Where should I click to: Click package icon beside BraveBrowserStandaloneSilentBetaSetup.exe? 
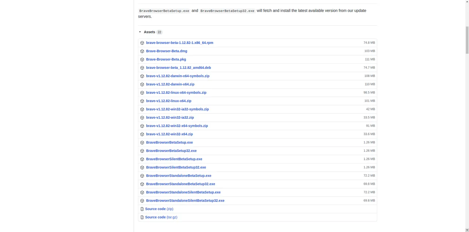click(x=142, y=192)
